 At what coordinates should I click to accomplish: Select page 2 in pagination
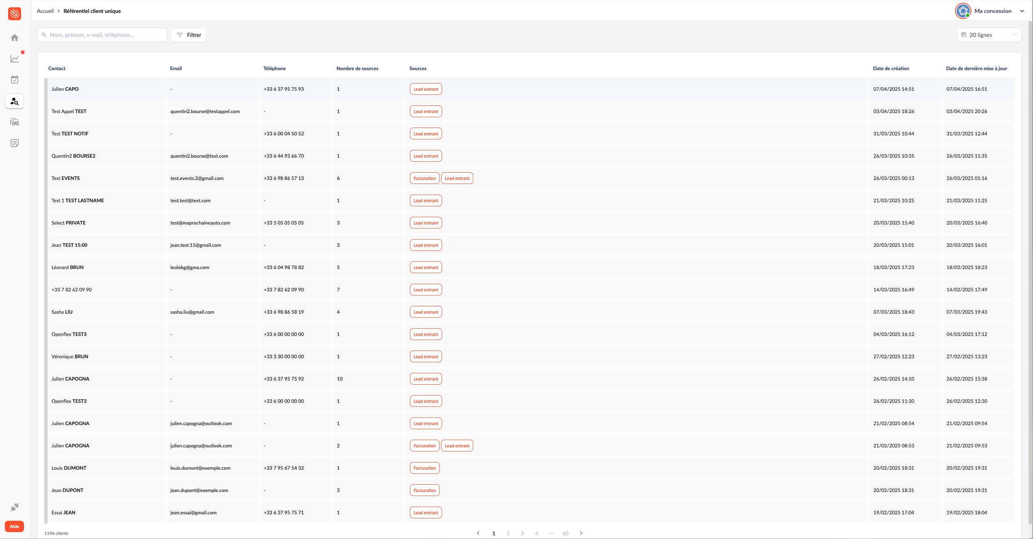[508, 533]
